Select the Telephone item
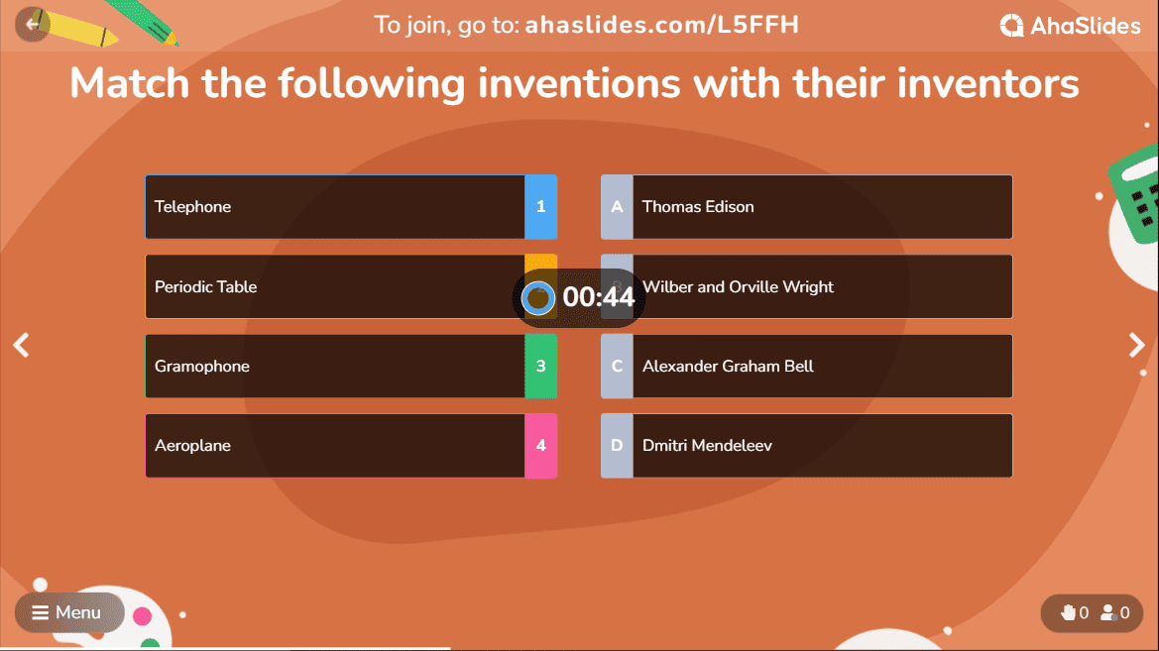Viewport: 1159px width, 651px height. (351, 207)
